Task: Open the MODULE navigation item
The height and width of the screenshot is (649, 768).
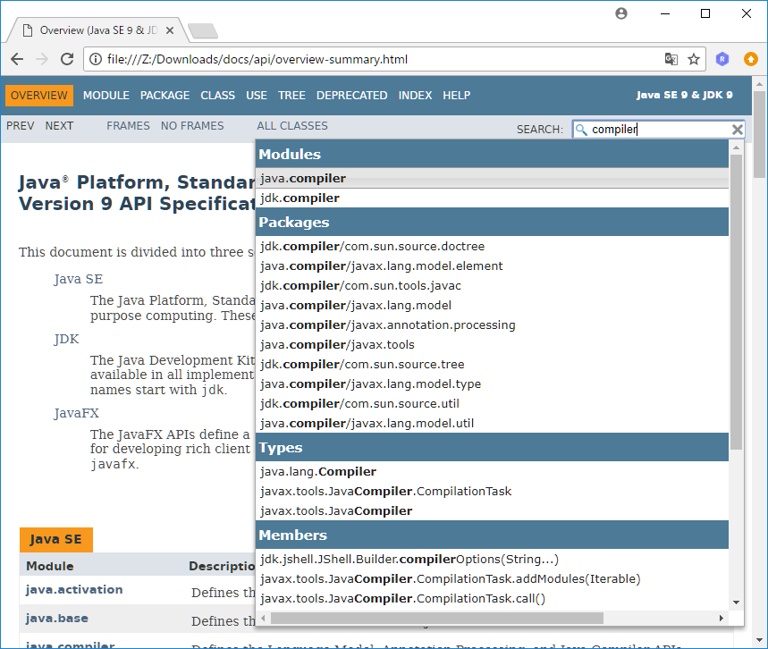Action: pyautogui.click(x=106, y=96)
